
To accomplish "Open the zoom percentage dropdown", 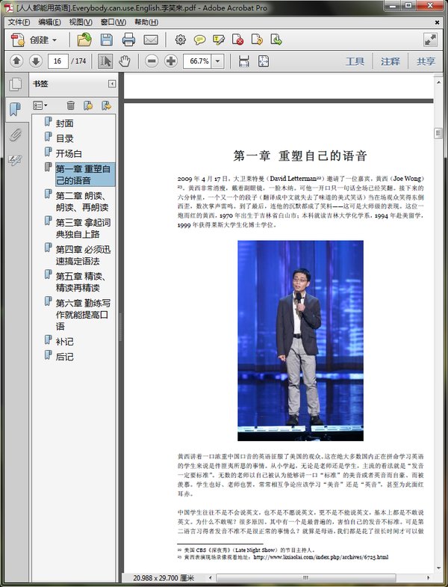I will [217, 61].
